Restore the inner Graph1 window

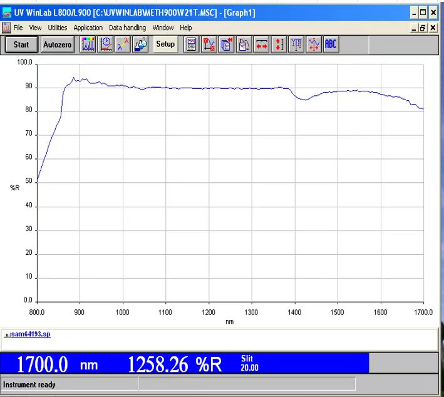click(x=423, y=28)
